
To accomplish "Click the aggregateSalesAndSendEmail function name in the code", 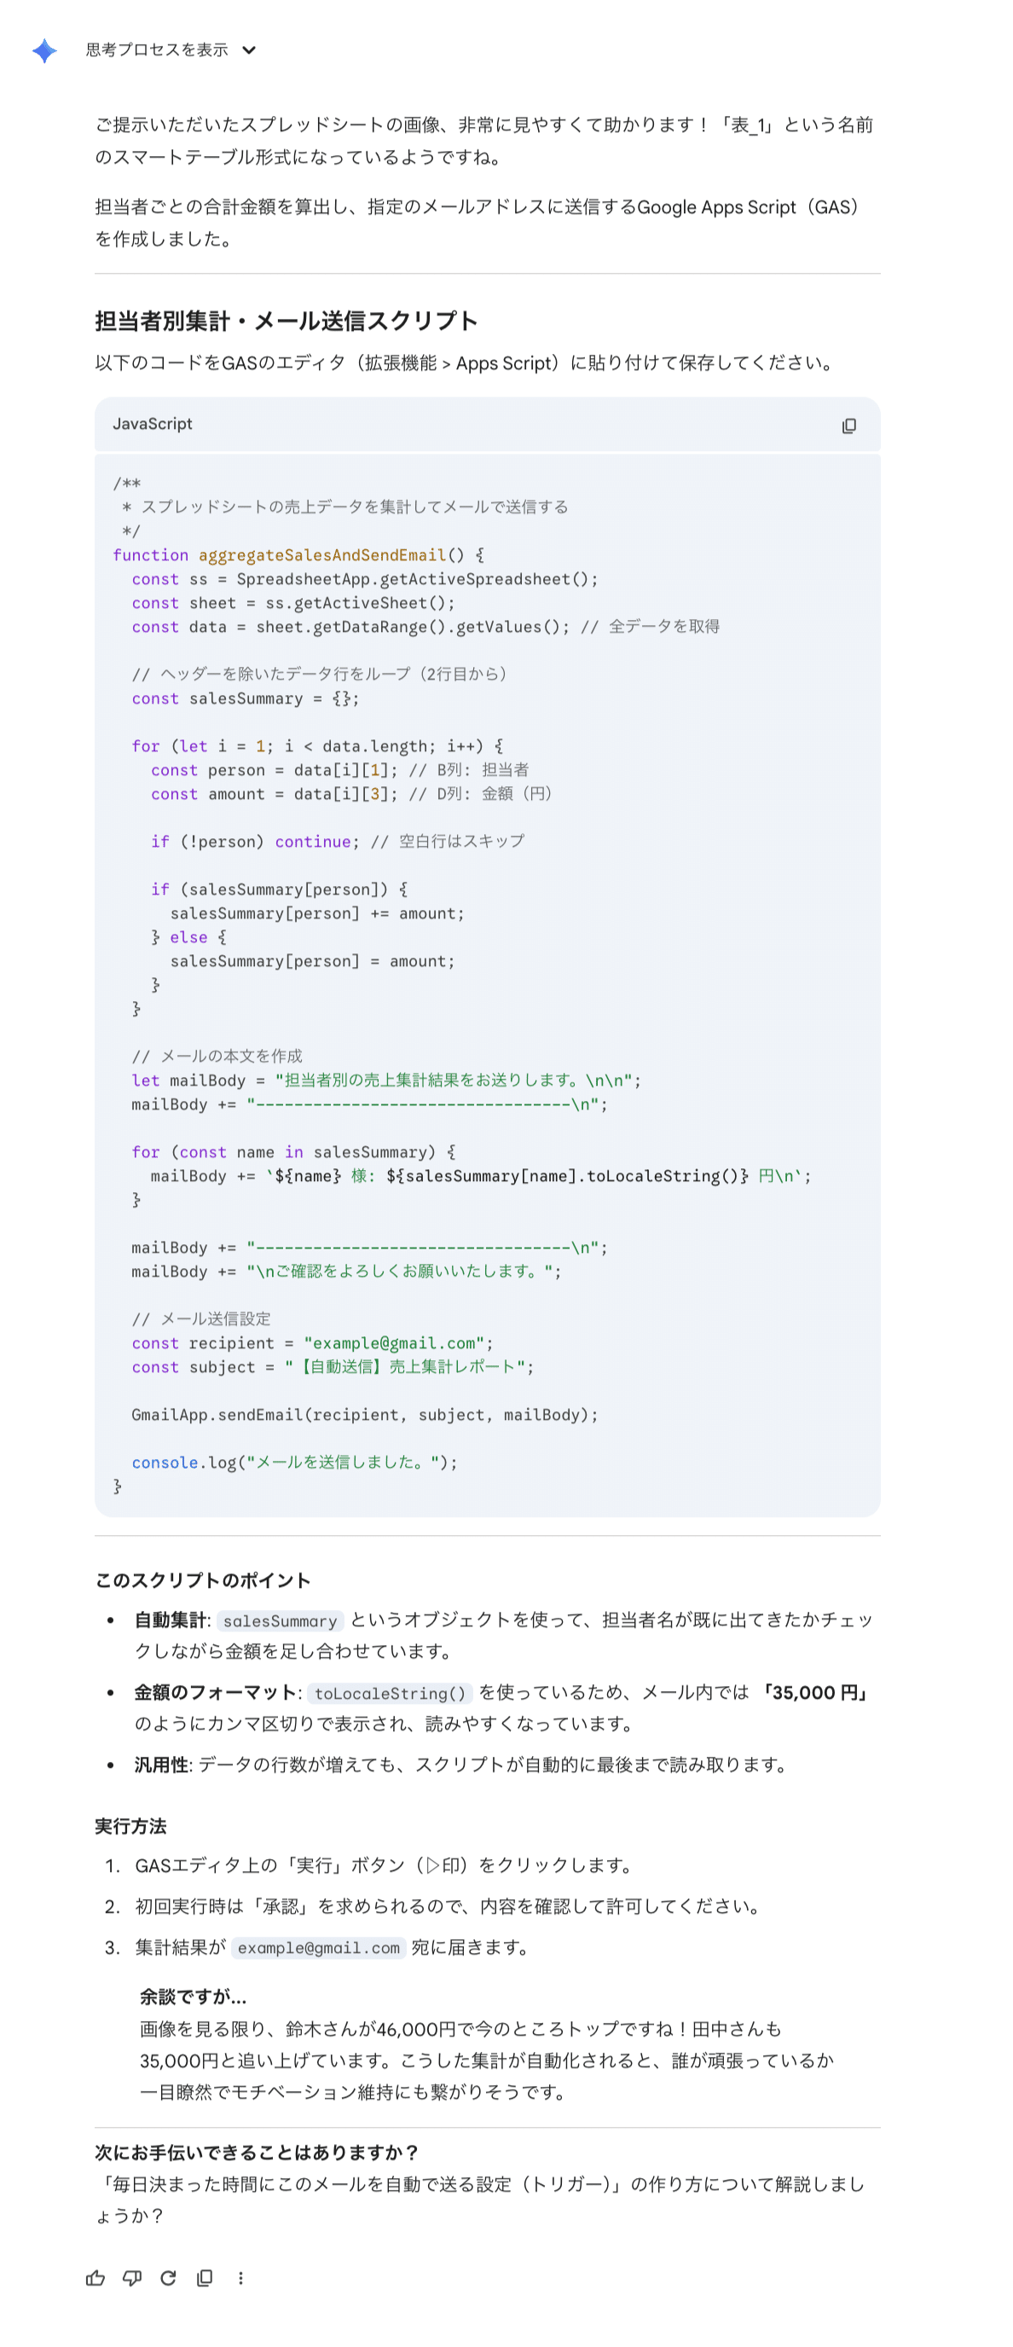I will (x=322, y=555).
